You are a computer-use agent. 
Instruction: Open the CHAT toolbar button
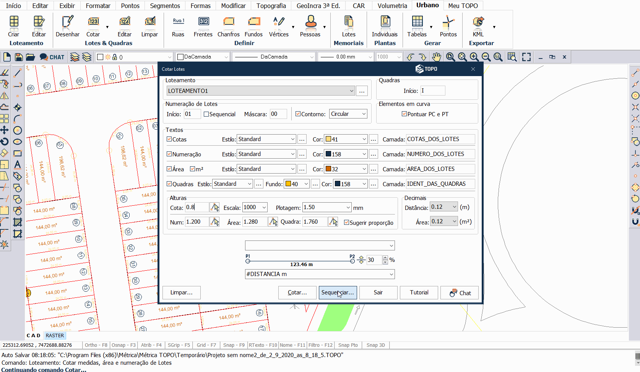(52, 57)
